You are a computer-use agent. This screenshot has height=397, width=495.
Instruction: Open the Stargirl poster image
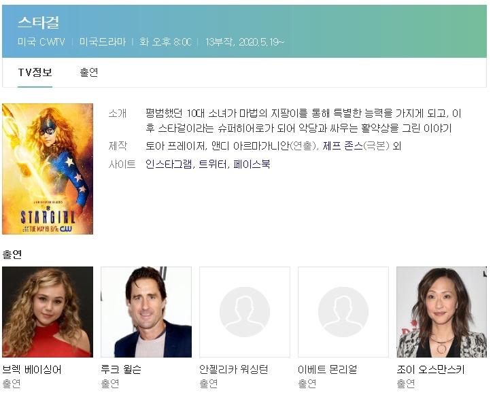click(48, 169)
